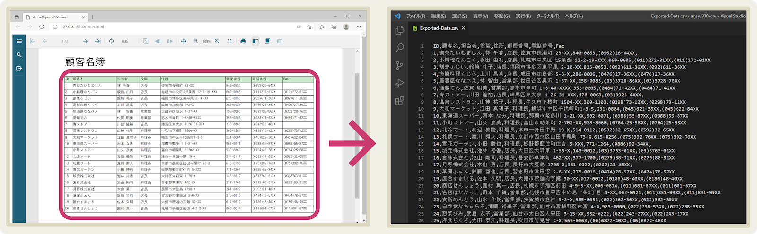Go to first page of the report
Screen dimensions: 757x234
pyautogui.click(x=33, y=41)
